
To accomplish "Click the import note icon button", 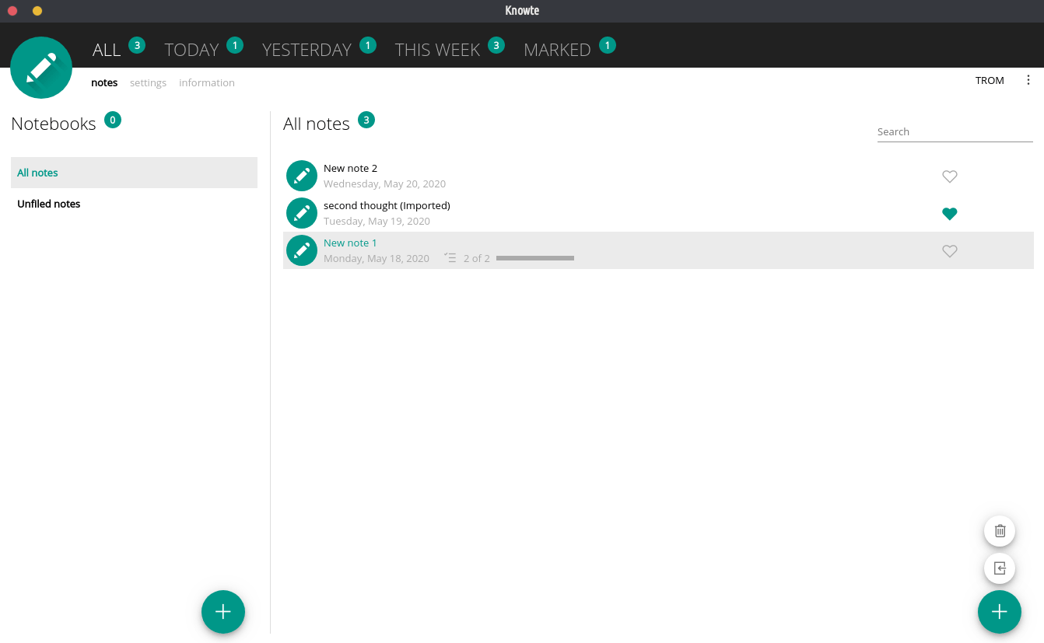I will [x=1000, y=568].
